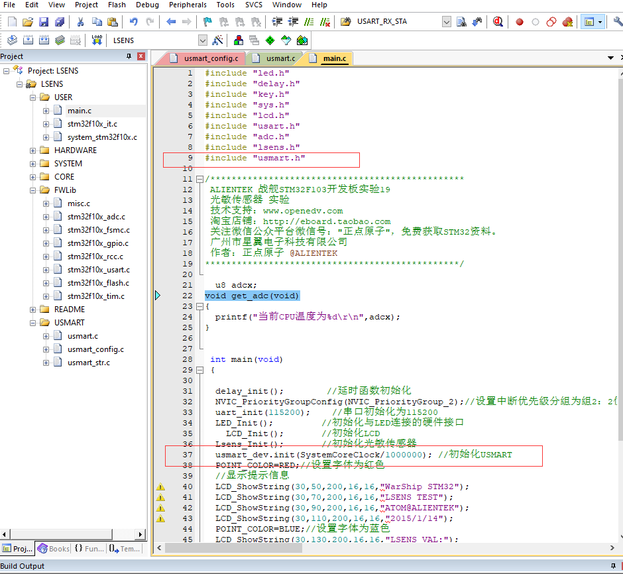Select stm32f10x_gpio.c in the tree
Screen dimensions: 623x574
[x=97, y=243]
